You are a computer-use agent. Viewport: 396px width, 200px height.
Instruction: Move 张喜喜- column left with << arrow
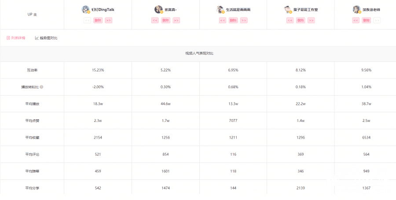(x=155, y=20)
